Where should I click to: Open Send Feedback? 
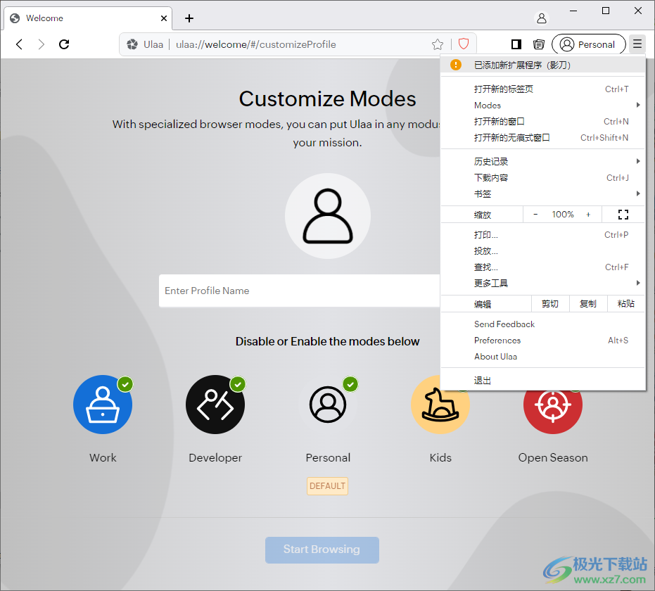[542, 324]
